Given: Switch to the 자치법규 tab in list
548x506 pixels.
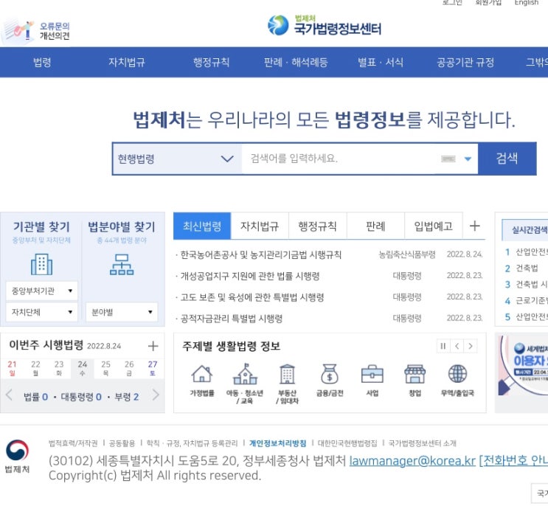Looking at the screenshot, I should [x=260, y=226].
